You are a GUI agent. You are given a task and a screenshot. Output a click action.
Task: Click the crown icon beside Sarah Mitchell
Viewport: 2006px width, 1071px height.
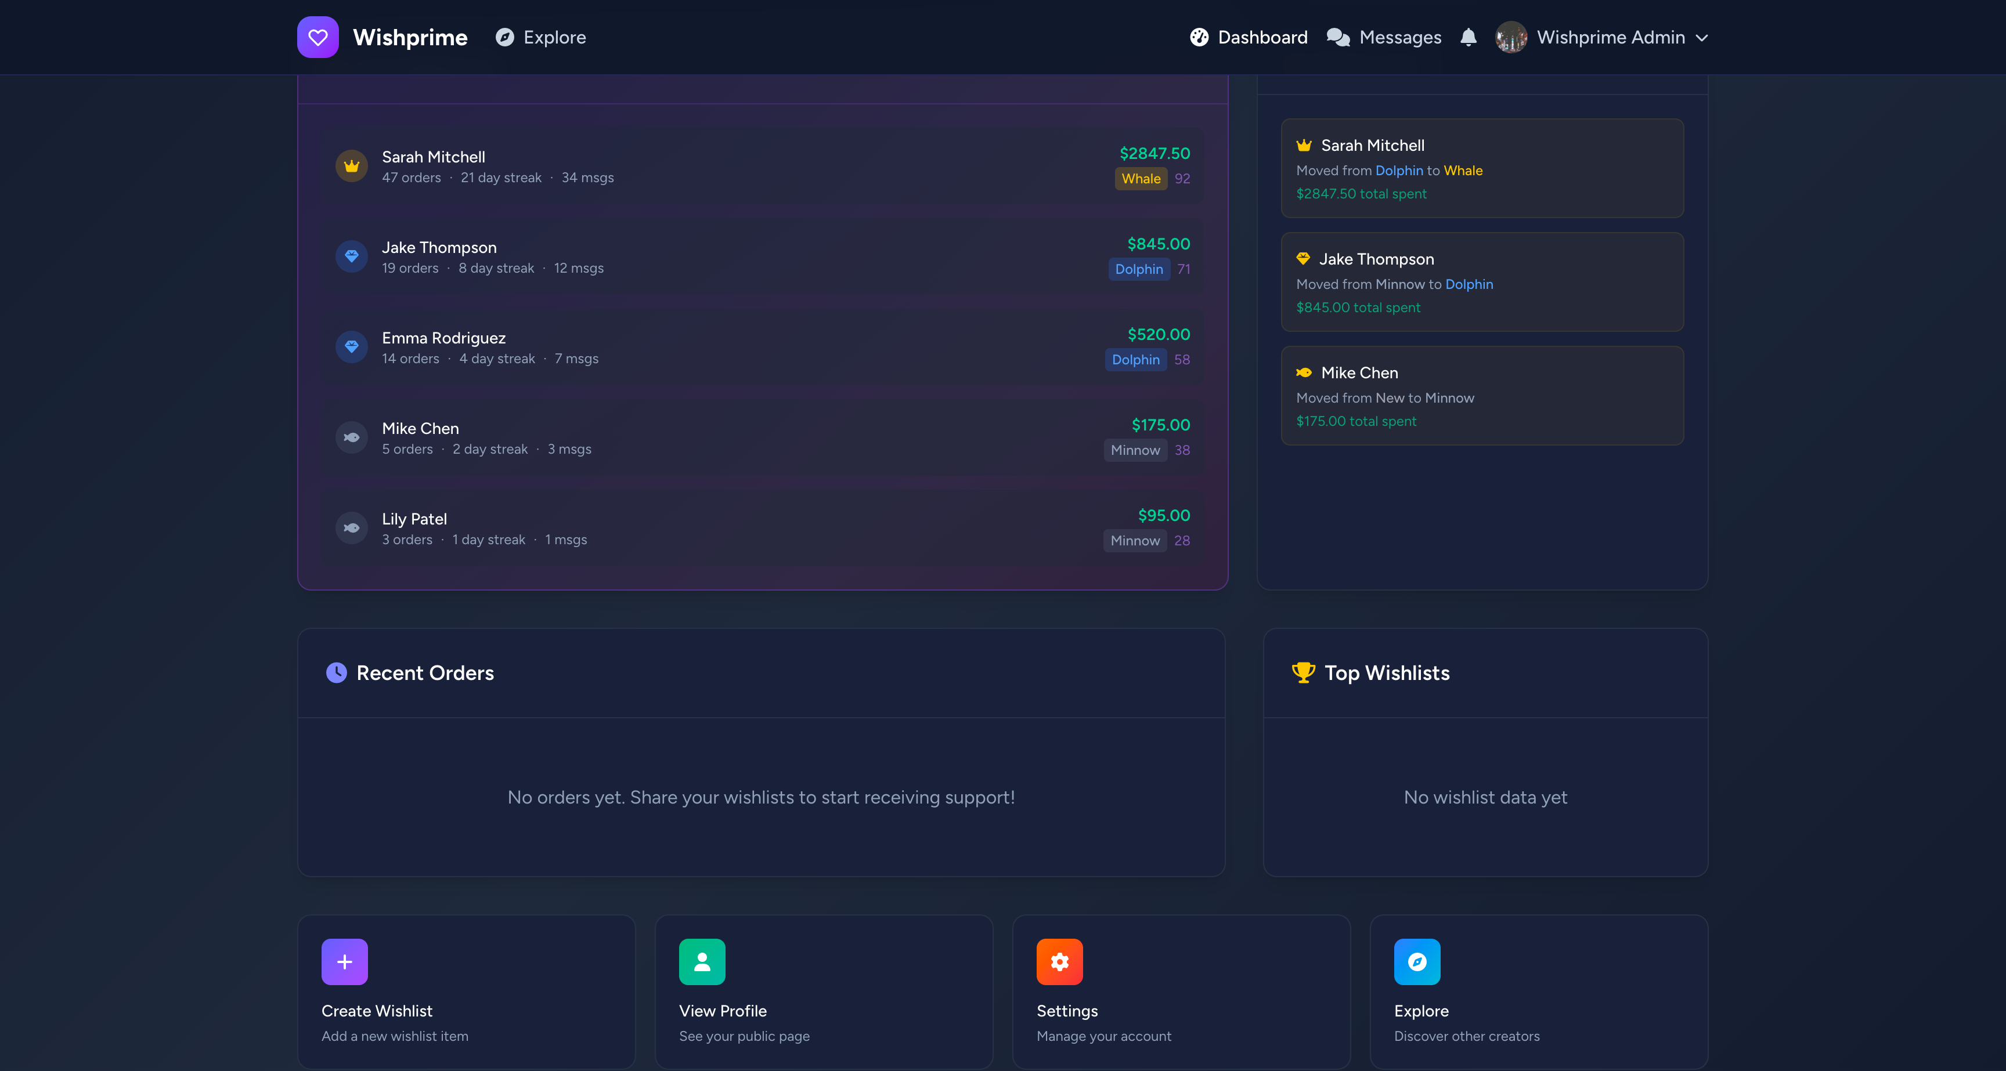[x=352, y=166]
